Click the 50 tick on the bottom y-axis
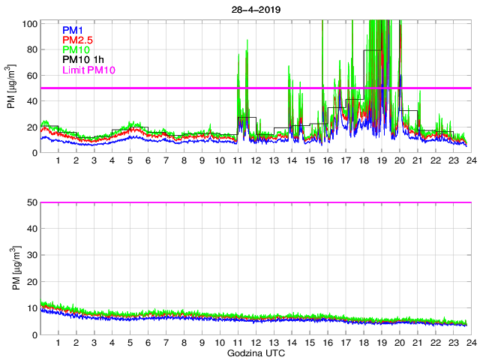Image resolution: width=480 pixels, height=360 pixels. pos(31,202)
